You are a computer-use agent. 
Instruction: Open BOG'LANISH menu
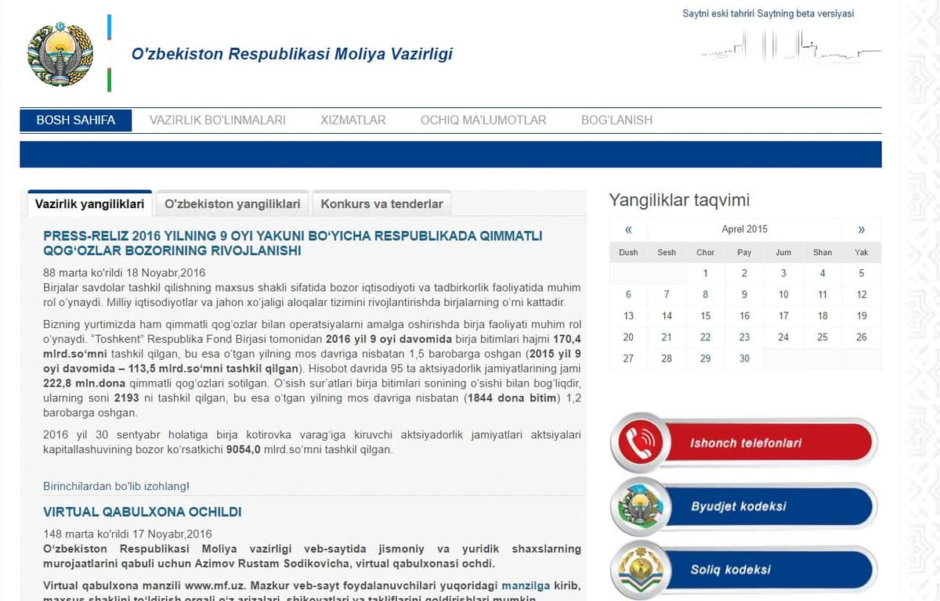point(616,120)
